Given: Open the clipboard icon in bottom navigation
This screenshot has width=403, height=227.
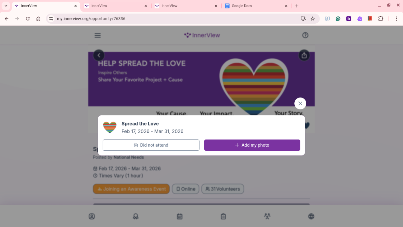Looking at the screenshot, I should (223, 216).
